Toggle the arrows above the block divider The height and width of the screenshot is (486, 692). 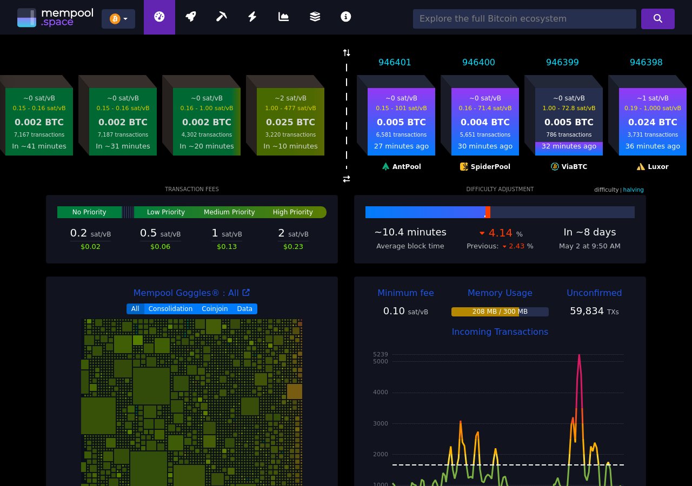point(347,52)
